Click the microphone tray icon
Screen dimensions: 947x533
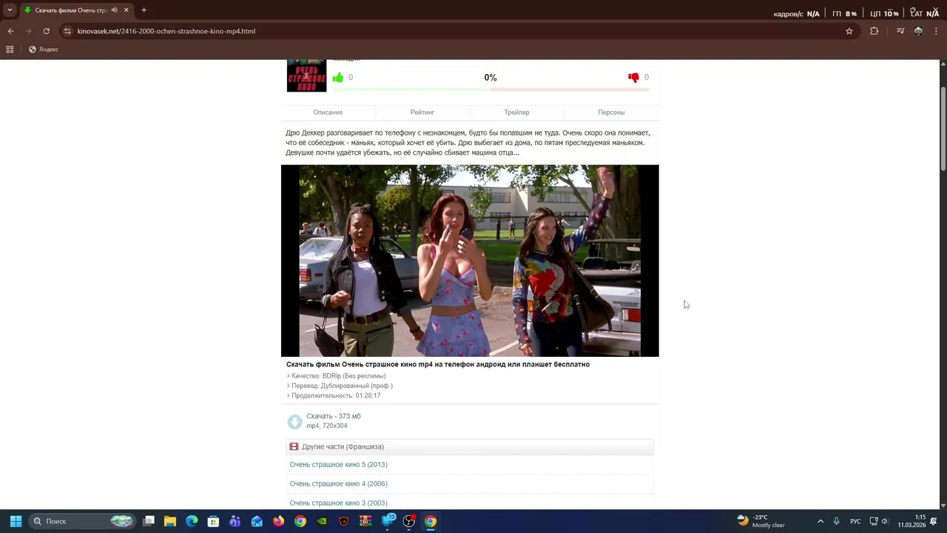point(837,521)
